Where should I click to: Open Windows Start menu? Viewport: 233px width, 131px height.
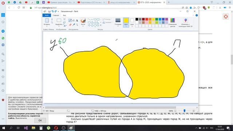[3, 128]
